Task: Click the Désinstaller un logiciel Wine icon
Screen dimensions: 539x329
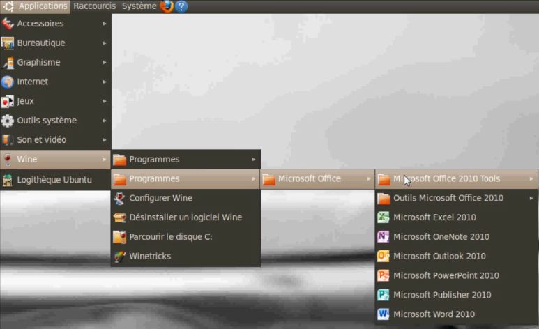Action: click(x=120, y=217)
